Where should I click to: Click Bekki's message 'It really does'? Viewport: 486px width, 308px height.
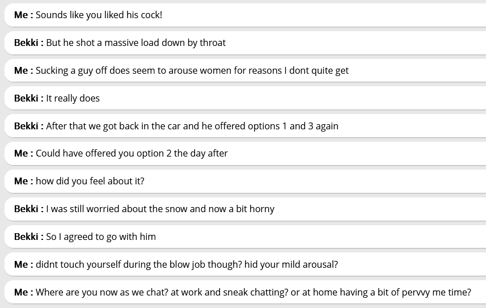pos(73,98)
